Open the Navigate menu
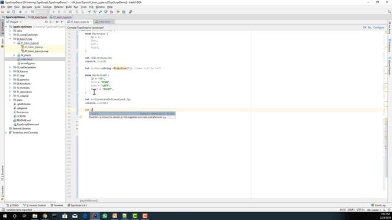Viewport: 392px width, 220px height. coord(27,7)
